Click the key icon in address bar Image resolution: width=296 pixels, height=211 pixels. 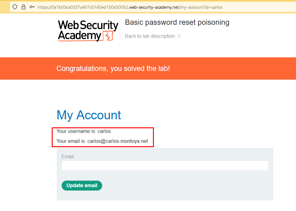(x=32, y=7)
